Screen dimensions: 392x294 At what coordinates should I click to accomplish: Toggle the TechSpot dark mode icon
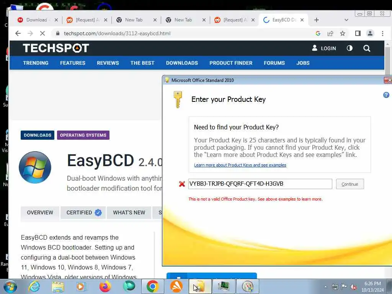(350, 48)
